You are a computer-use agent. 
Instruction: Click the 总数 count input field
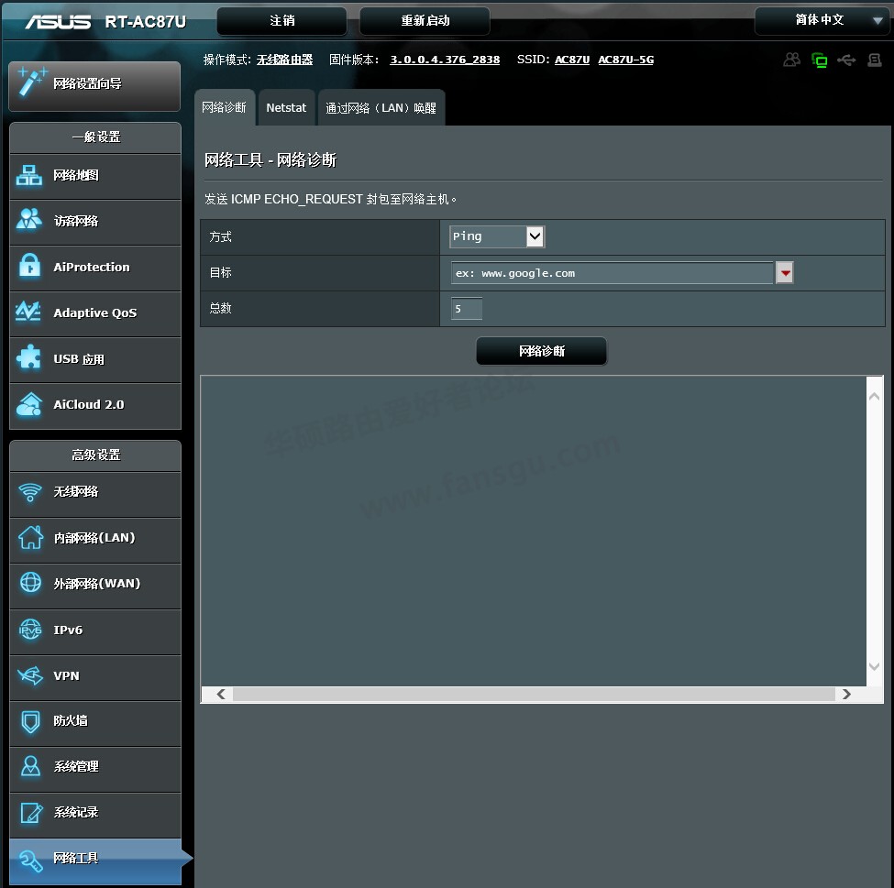[467, 308]
